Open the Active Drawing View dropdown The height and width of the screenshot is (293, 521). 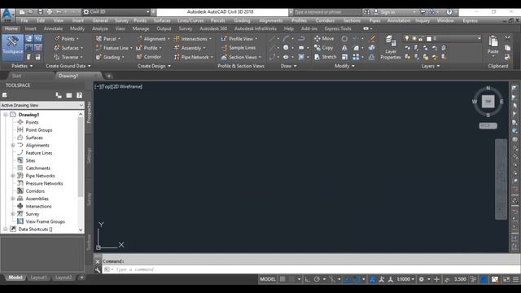(42, 105)
